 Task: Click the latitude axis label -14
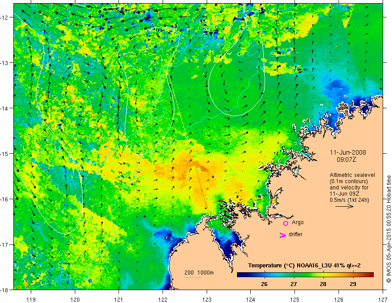[4, 108]
